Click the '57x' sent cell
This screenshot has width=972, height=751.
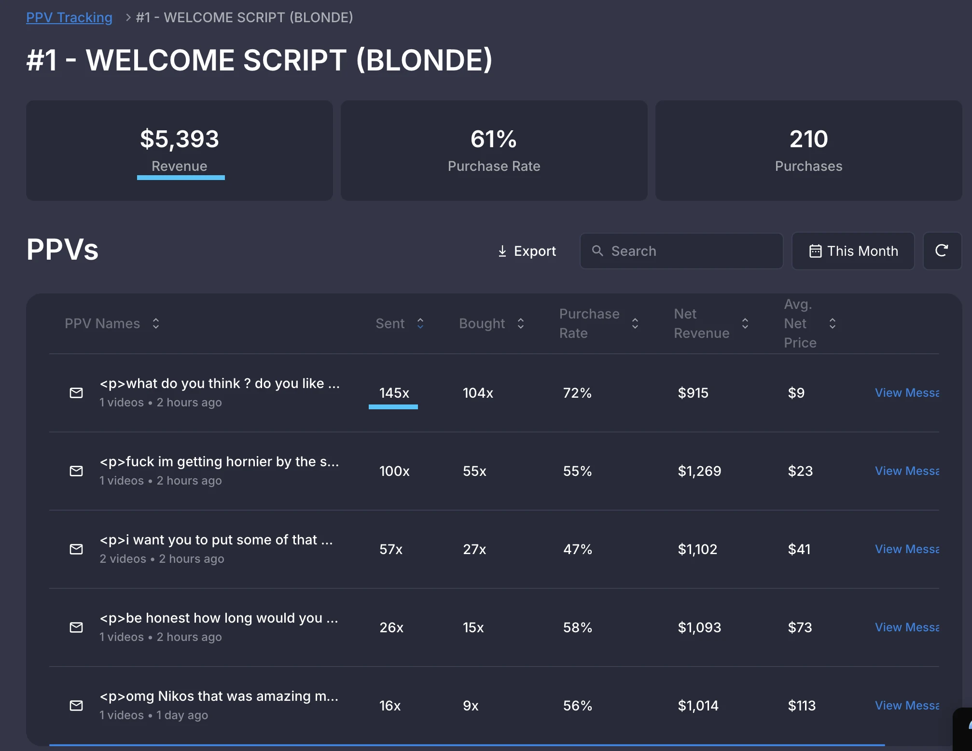(x=390, y=549)
